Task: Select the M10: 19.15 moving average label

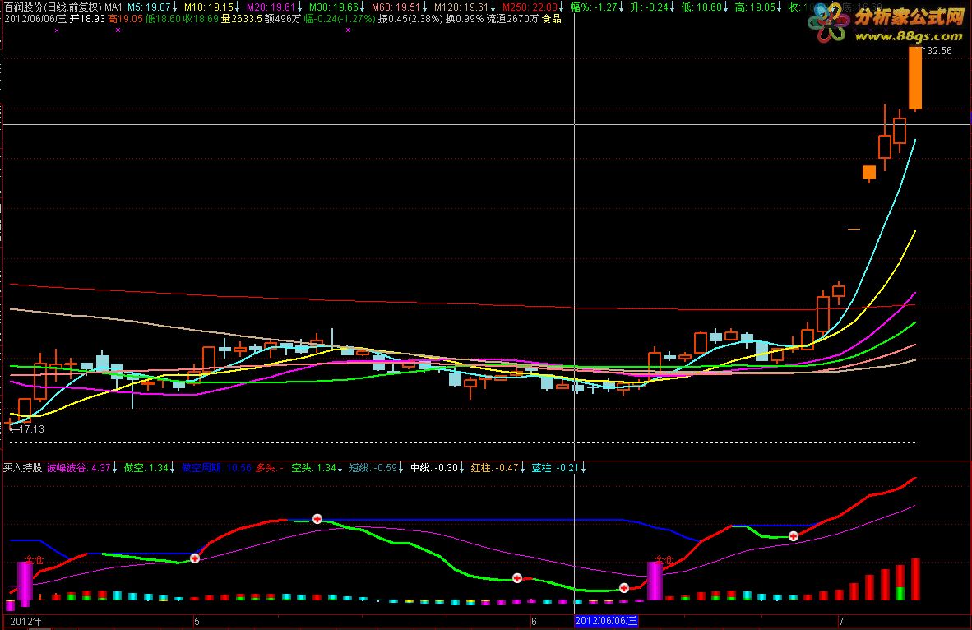Action: 208,7
